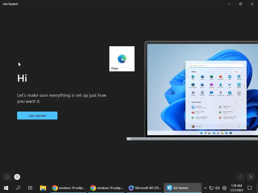Screen dimensions: 258x193
Task: Open settings gear in system tray
Action: (x=224, y=188)
